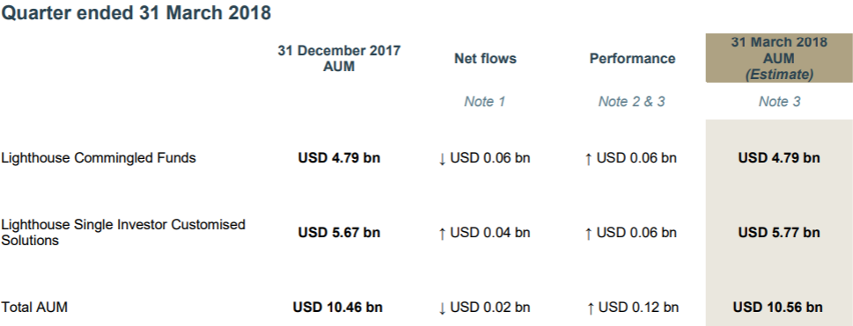Select the Lighthouse Commingled Funds row label
The image size is (853, 326).
click(x=99, y=158)
